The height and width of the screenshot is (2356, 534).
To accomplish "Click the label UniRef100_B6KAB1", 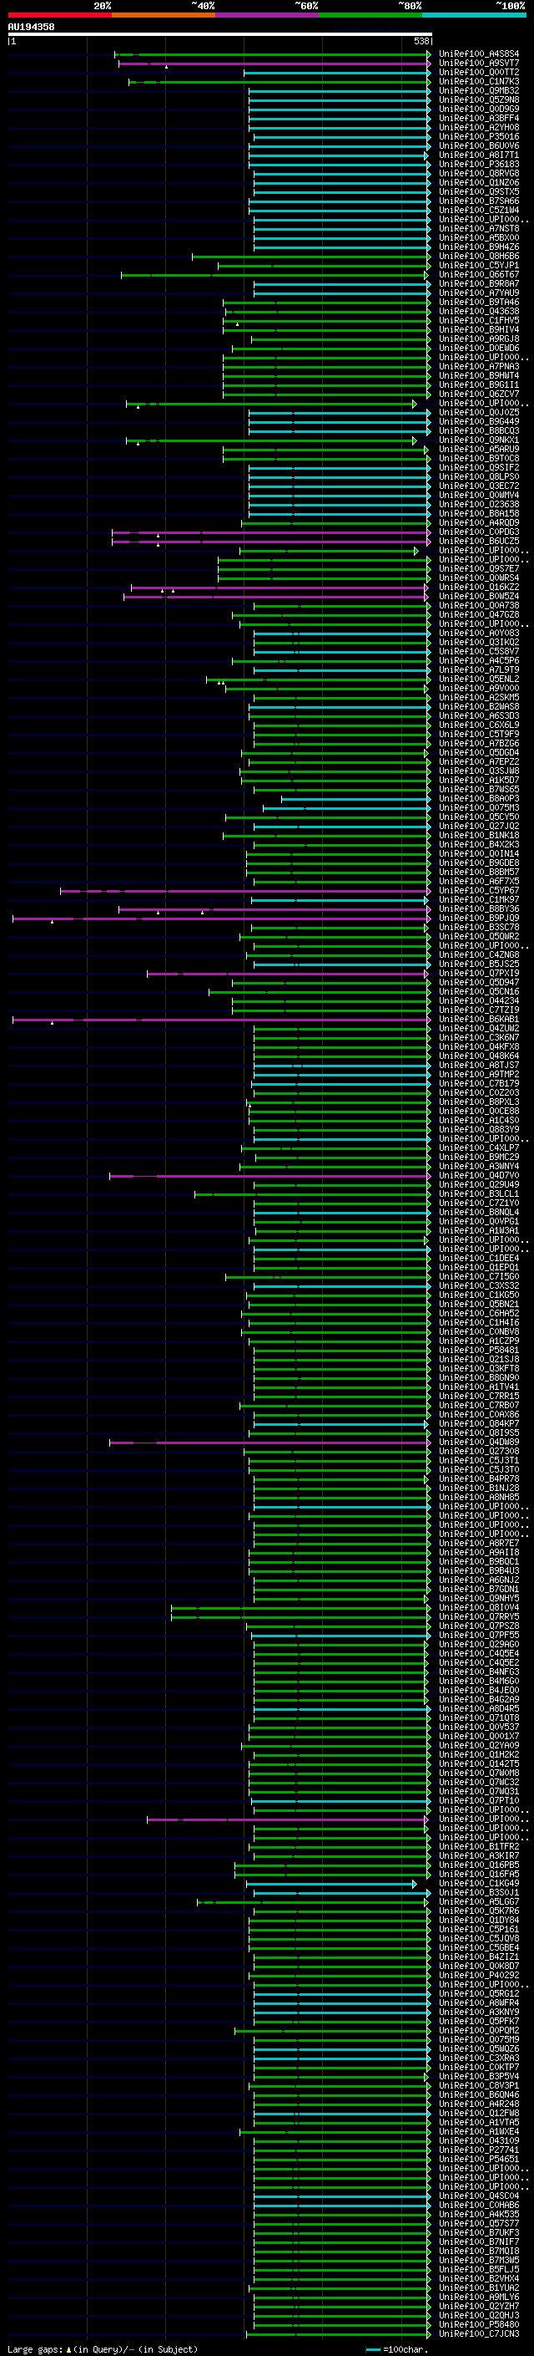I will (x=478, y=1020).
